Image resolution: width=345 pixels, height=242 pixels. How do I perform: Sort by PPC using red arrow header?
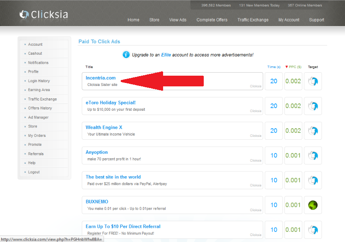[293, 67]
